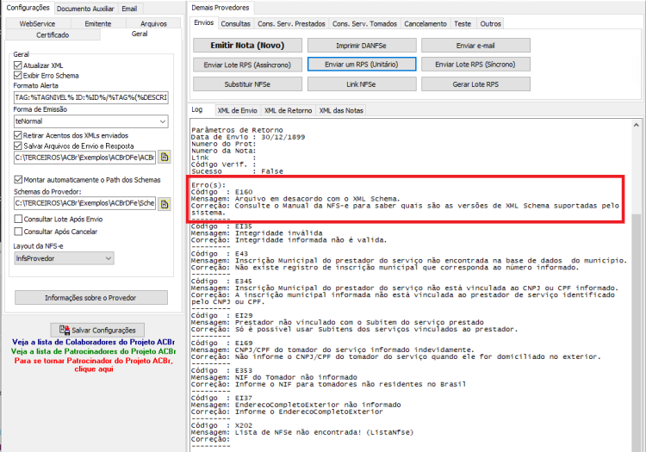Screen dimensions: 646x452
Task: Open the Colaboradores do Projeto ACBr link
Action: [x=93, y=342]
